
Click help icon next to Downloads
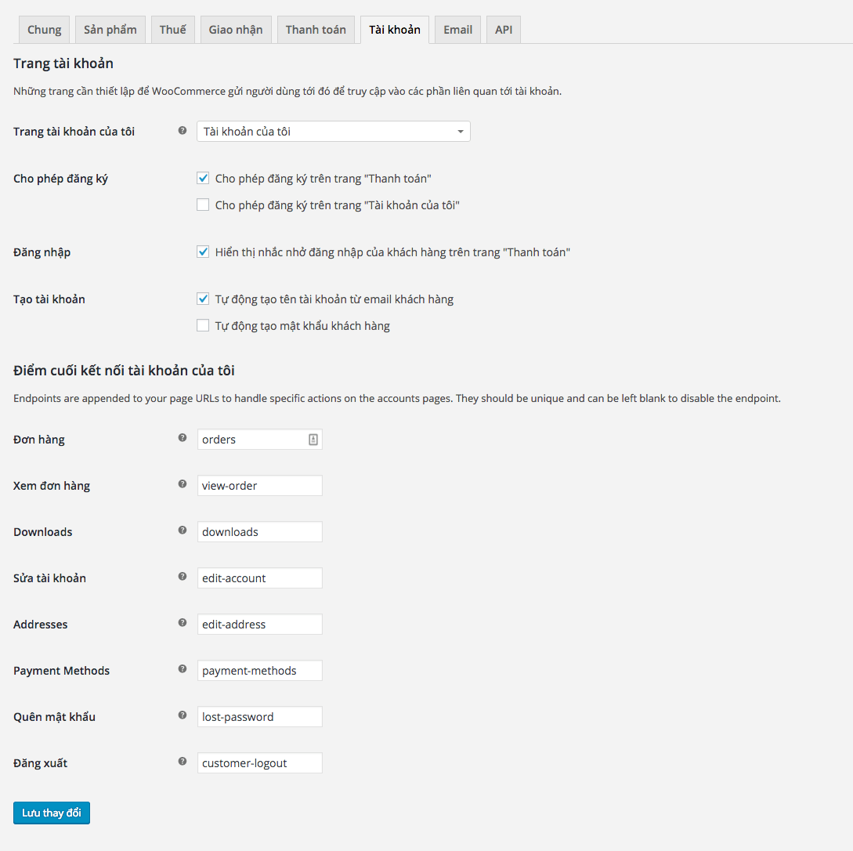coord(183,531)
